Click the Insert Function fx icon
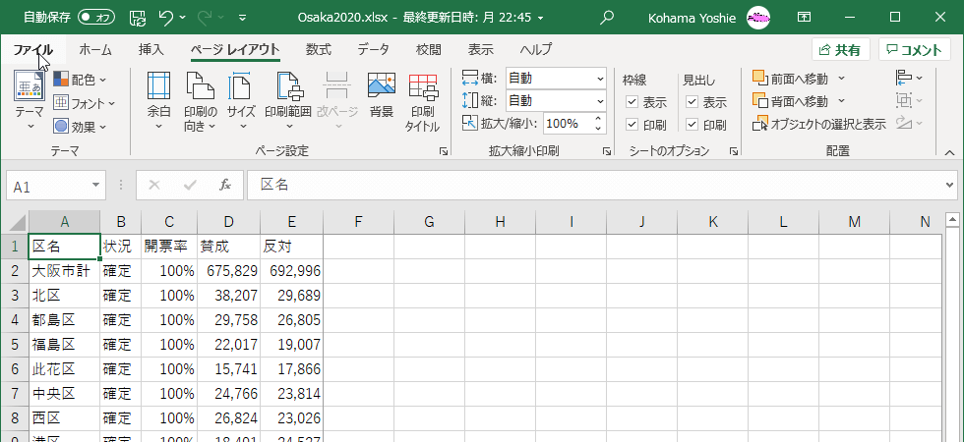Viewport: 964px width, 442px height. tap(225, 185)
